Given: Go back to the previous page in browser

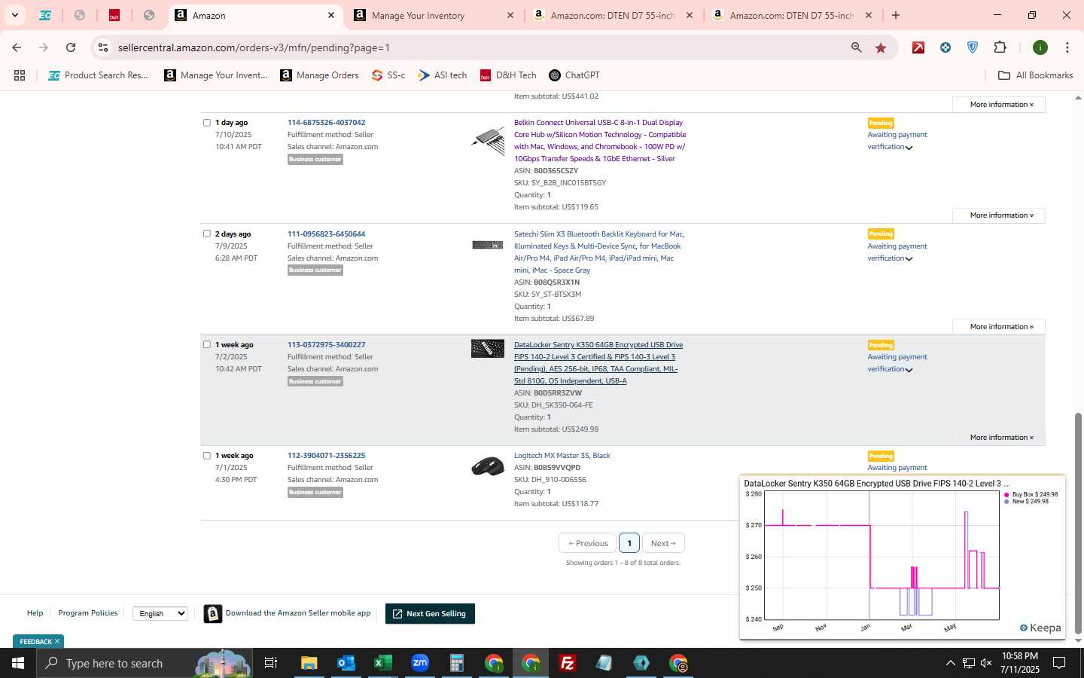Looking at the screenshot, I should click(x=17, y=47).
